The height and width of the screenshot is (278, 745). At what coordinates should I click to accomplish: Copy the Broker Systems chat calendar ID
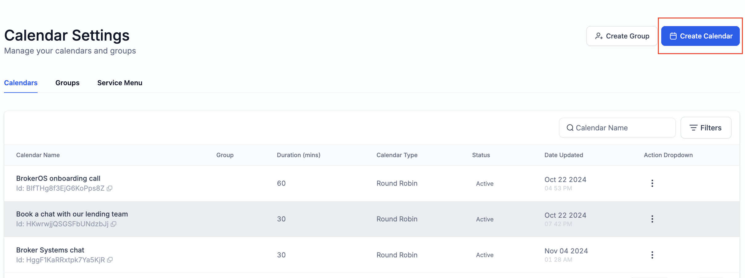[110, 260]
